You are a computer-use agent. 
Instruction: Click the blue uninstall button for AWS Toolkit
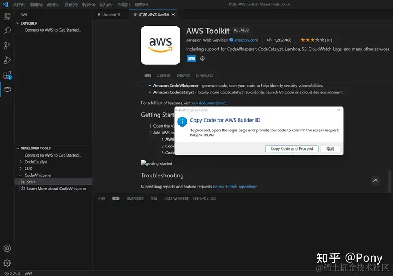pos(192,58)
